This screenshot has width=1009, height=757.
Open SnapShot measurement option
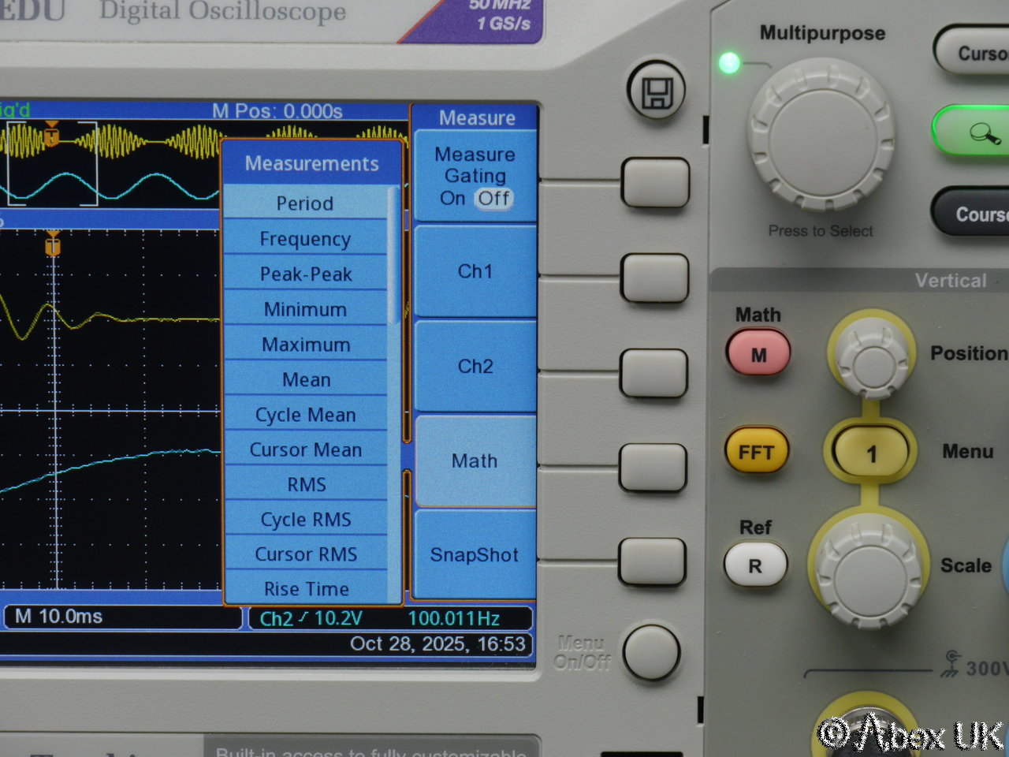point(475,555)
